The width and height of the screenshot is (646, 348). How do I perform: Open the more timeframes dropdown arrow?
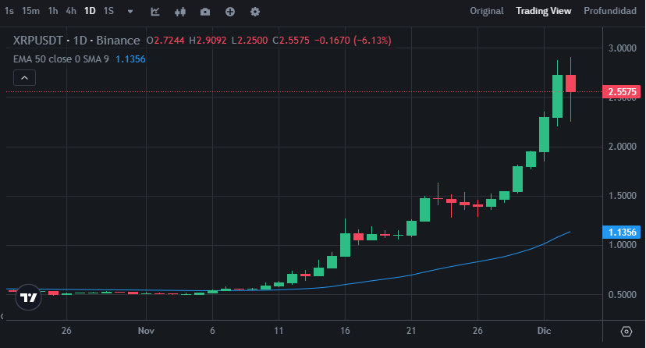(130, 12)
